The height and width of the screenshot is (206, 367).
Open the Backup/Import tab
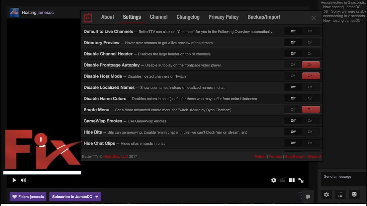(264, 17)
